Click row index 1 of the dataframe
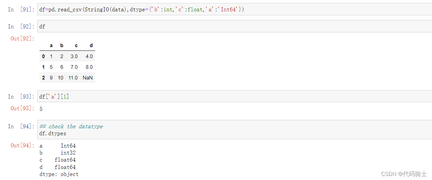Viewport: 432px width, 180px height. click(43, 67)
